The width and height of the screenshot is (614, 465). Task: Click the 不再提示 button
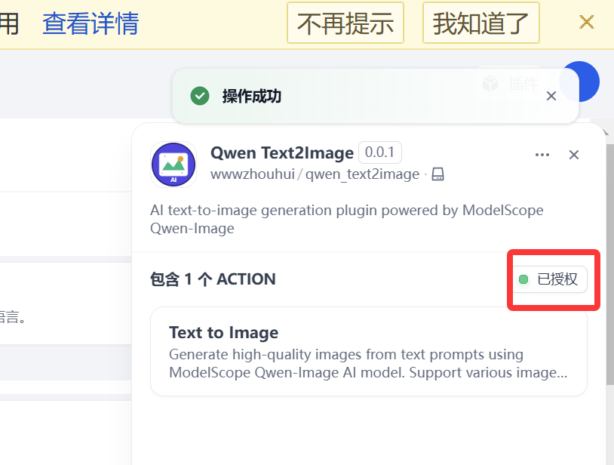click(345, 23)
